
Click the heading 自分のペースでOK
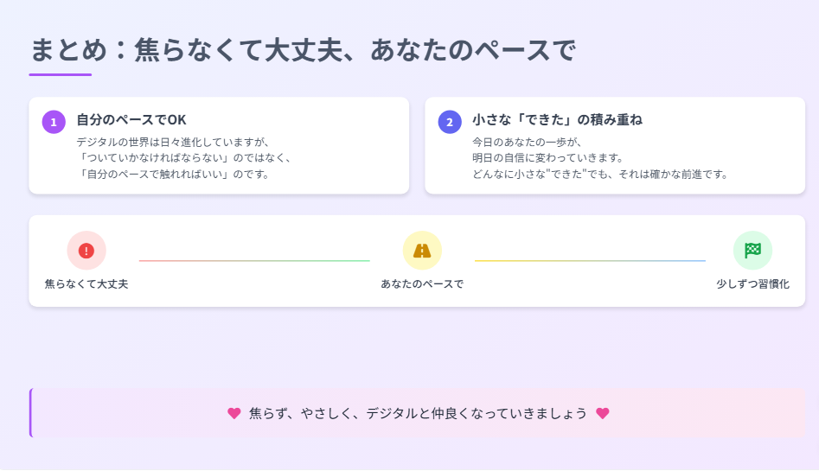tap(131, 119)
